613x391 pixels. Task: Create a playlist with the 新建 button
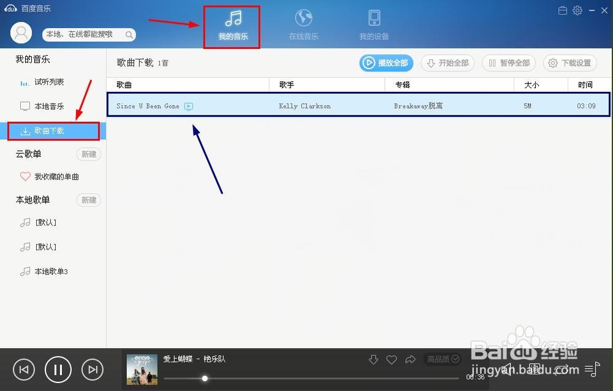click(88, 154)
